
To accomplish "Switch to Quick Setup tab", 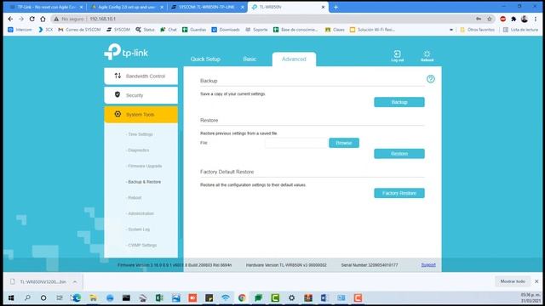I will tap(205, 59).
